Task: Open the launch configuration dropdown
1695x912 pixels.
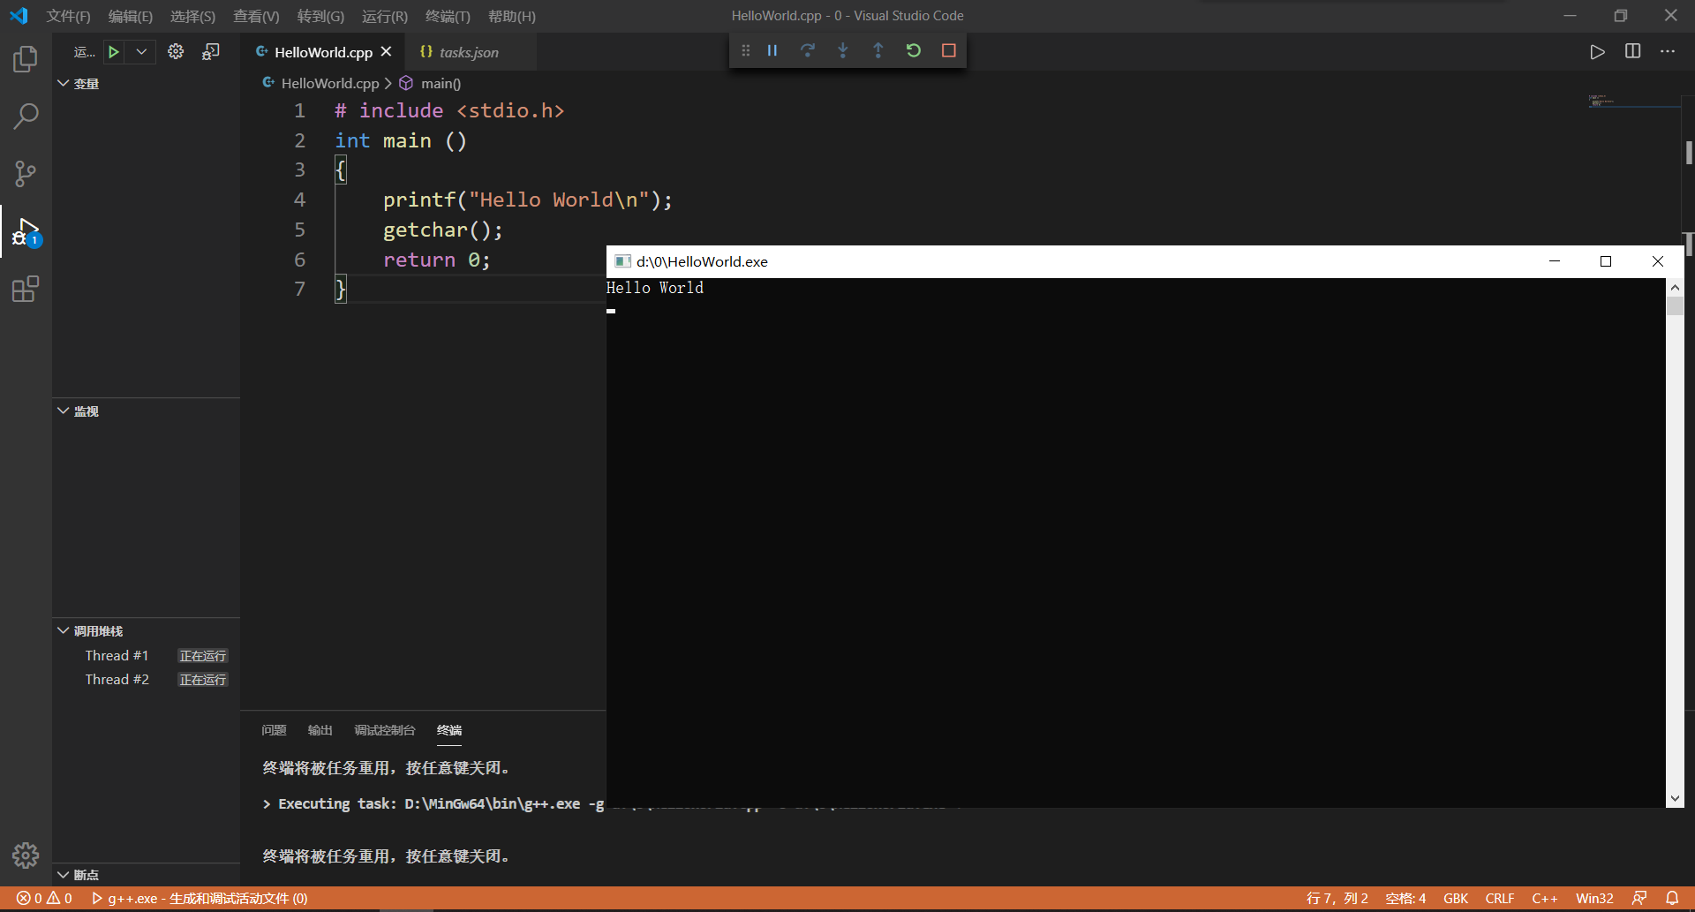Action: 141,52
